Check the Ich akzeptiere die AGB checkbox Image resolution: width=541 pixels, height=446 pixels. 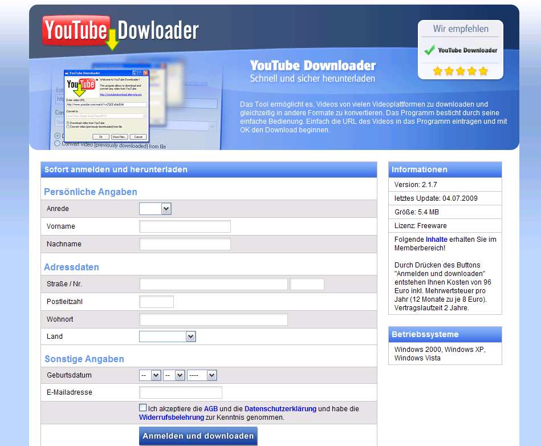click(x=143, y=408)
